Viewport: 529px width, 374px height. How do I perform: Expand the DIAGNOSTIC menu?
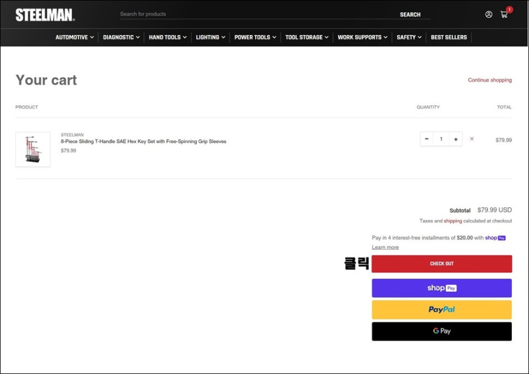coord(121,37)
